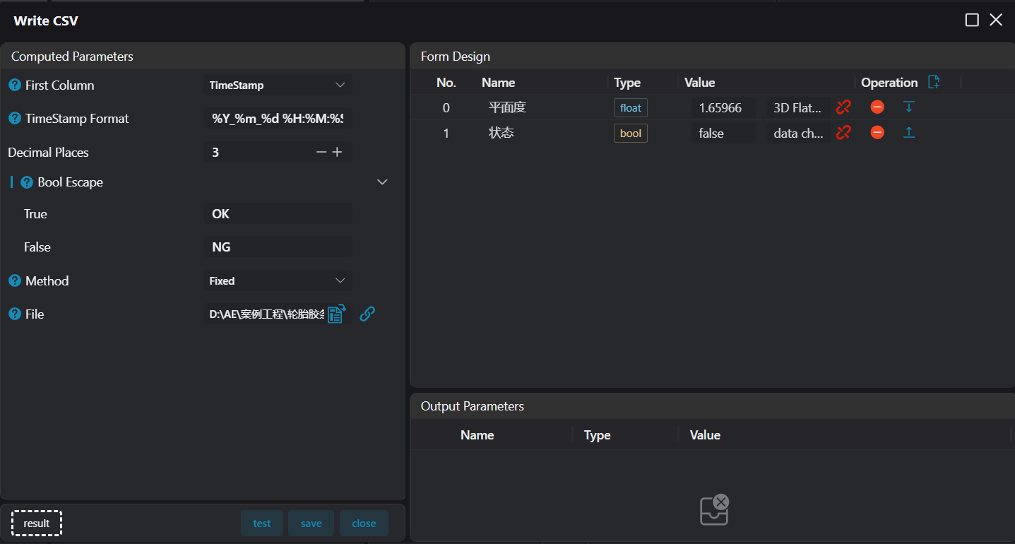The height and width of the screenshot is (544, 1015).
Task: Open the Method Fixed dropdown
Action: [278, 281]
